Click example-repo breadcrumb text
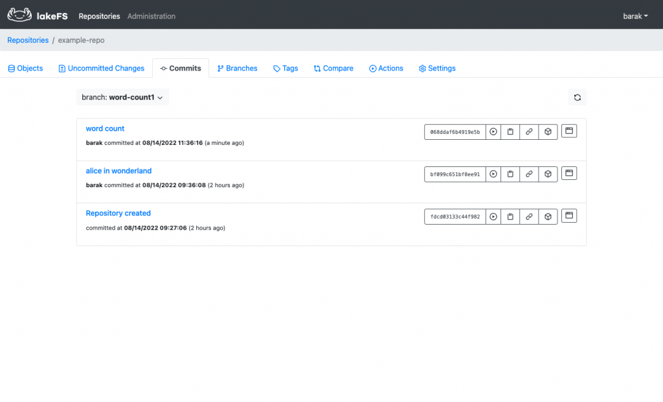This screenshot has height=402, width=663. pyautogui.click(x=81, y=40)
